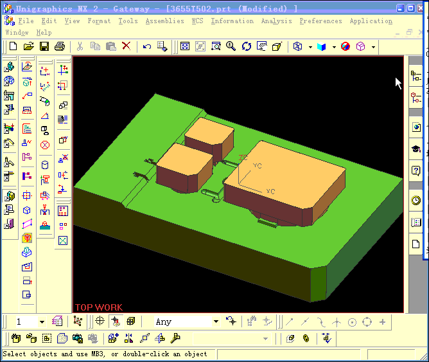429x362 pixels.
Task: Toggle the arc center snap circle icon
Action: click(352, 322)
